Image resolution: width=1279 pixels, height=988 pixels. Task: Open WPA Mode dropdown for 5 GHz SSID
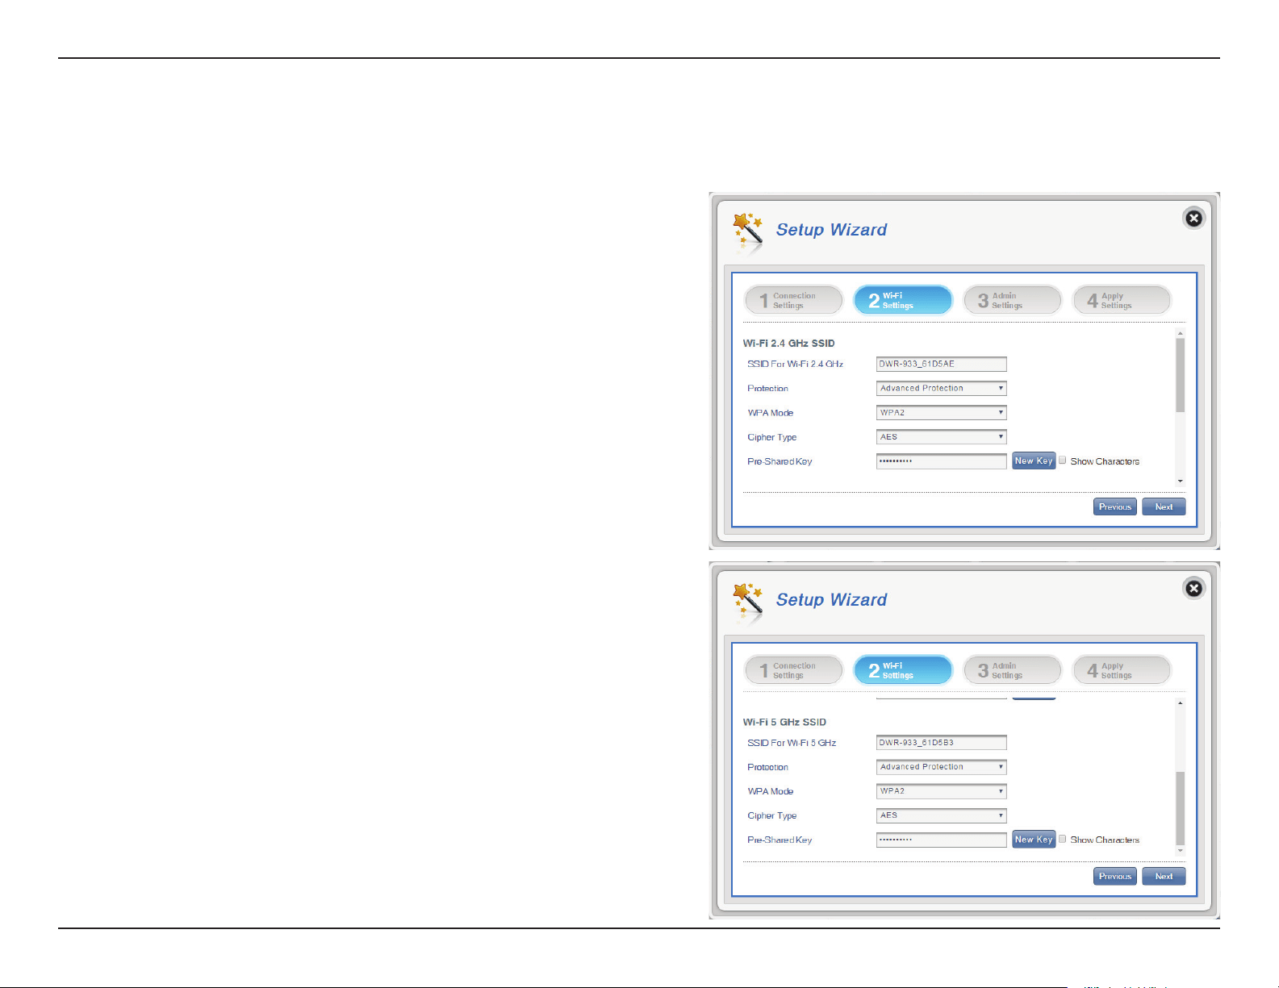point(941,791)
